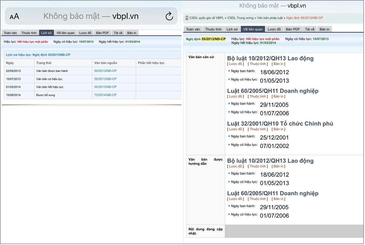Click the date 25/12/2001

274,138
